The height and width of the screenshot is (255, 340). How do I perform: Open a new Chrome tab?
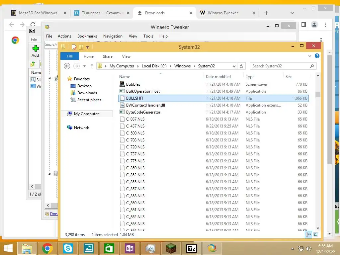point(266,13)
